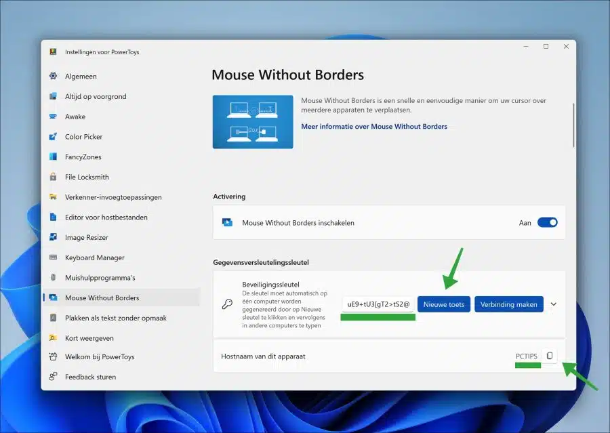Click the Algemeen gear icon in sidebar
The image size is (610, 433).
coord(54,76)
